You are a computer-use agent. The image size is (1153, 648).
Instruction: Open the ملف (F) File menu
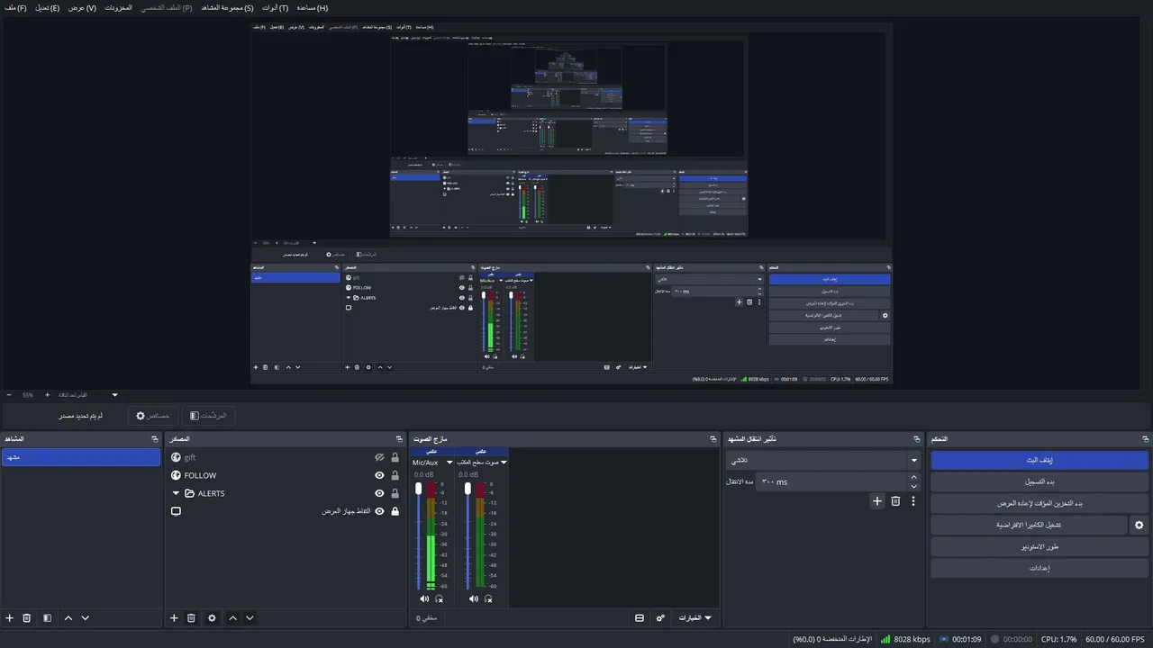[x=15, y=7]
